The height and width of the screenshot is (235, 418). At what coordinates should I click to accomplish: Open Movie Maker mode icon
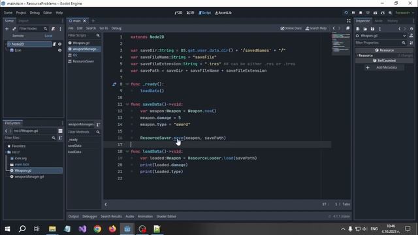click(x=390, y=12)
